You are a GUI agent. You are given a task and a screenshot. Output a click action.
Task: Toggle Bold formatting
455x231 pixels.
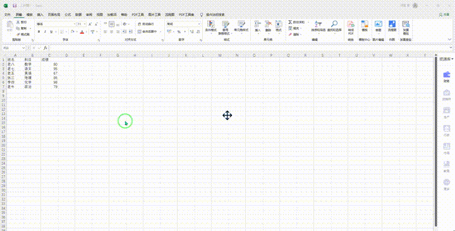point(39,32)
